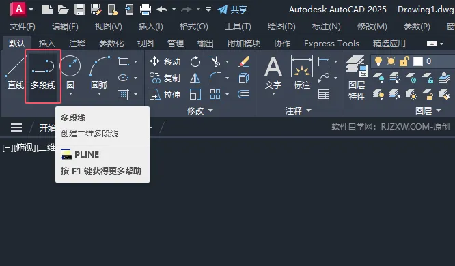Click the Array tool icon
This screenshot has height=266, width=455.
tap(215, 94)
